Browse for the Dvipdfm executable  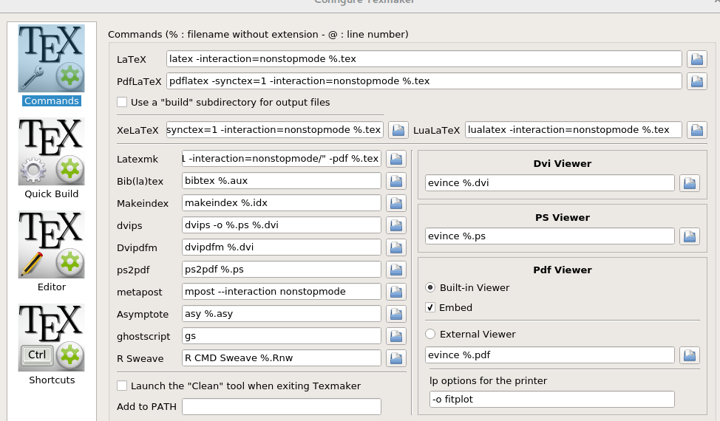pyautogui.click(x=395, y=247)
